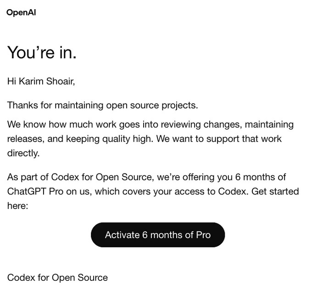
Task: Click "we're offering you" in offer paragraph
Action: pos(195,177)
